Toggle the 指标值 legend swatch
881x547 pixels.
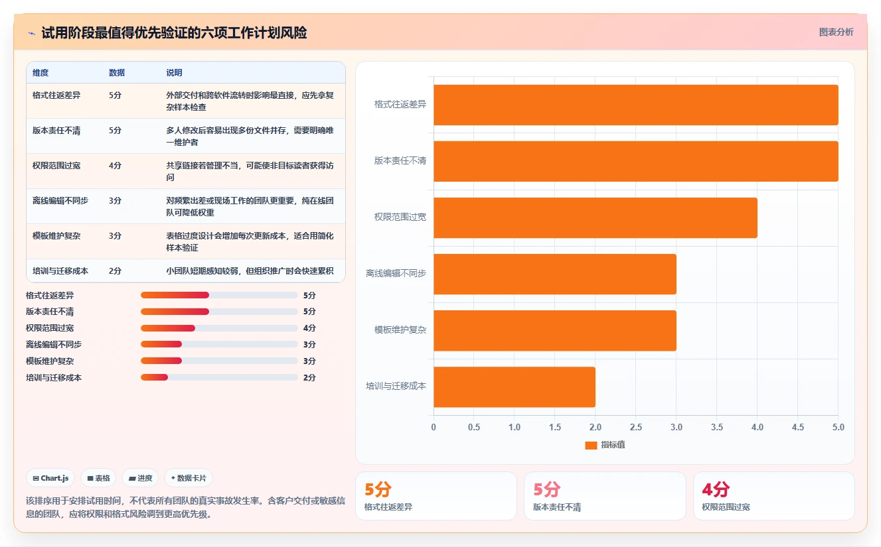591,445
